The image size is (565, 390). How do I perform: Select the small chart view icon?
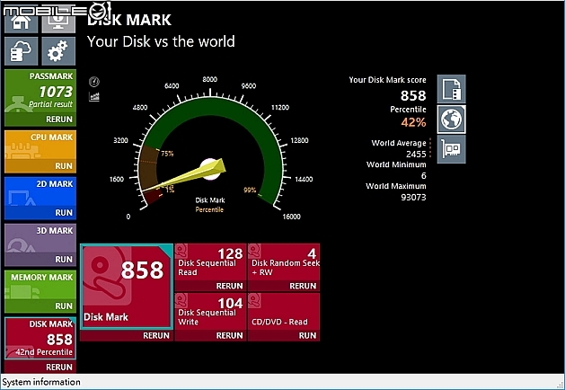tap(94, 96)
